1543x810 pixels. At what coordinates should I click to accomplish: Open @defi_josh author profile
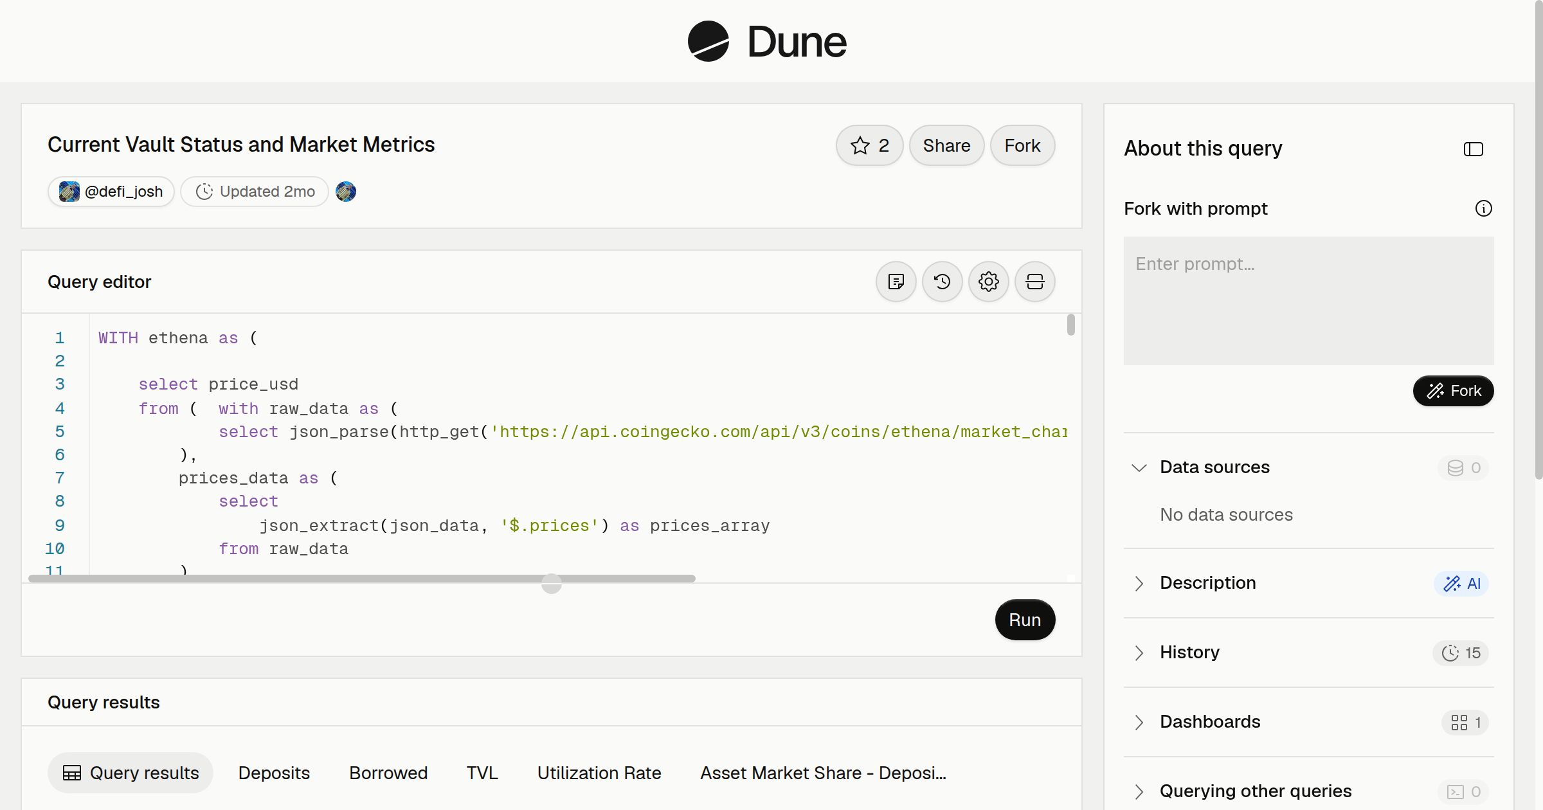pos(111,192)
